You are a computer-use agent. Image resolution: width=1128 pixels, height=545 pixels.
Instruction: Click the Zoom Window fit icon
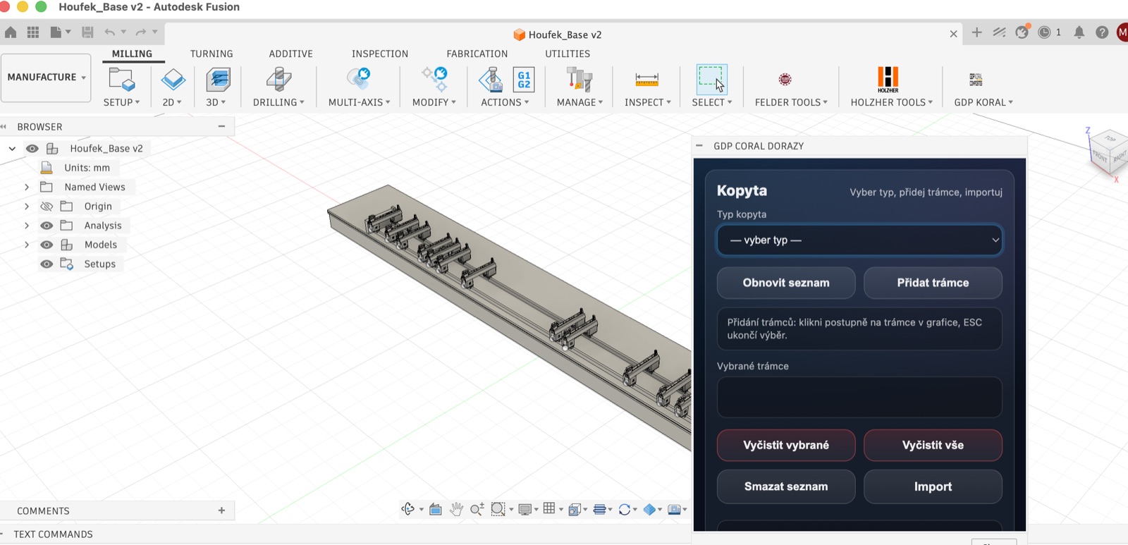click(x=498, y=509)
